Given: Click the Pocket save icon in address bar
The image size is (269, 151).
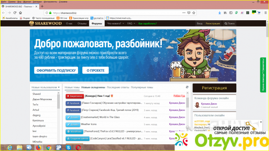Looking at the screenshot, I should click(189, 13).
